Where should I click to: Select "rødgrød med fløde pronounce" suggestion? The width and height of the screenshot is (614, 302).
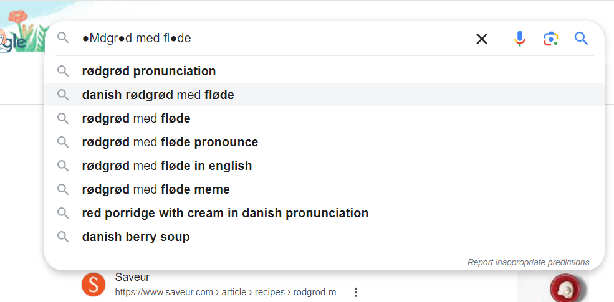coord(170,142)
